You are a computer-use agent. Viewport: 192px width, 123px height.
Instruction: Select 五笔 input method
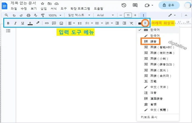point(158,81)
